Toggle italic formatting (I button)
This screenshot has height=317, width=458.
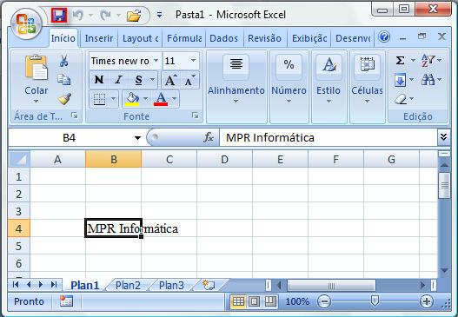pos(118,80)
